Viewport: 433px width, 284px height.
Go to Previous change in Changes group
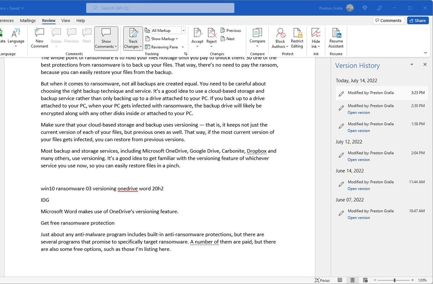click(231, 31)
